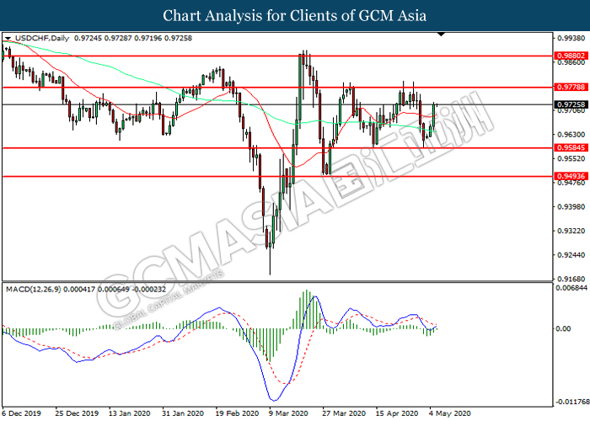Select the 0.97788 resistance price tag

(571, 87)
